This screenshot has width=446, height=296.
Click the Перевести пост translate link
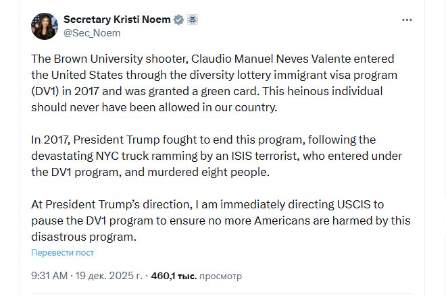[62, 253]
